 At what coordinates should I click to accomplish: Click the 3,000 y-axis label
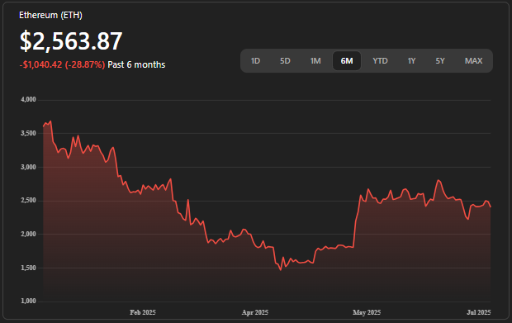pyautogui.click(x=28, y=167)
